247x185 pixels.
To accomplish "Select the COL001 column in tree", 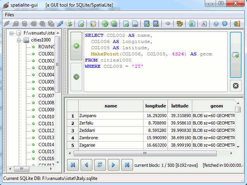I will (46, 54).
